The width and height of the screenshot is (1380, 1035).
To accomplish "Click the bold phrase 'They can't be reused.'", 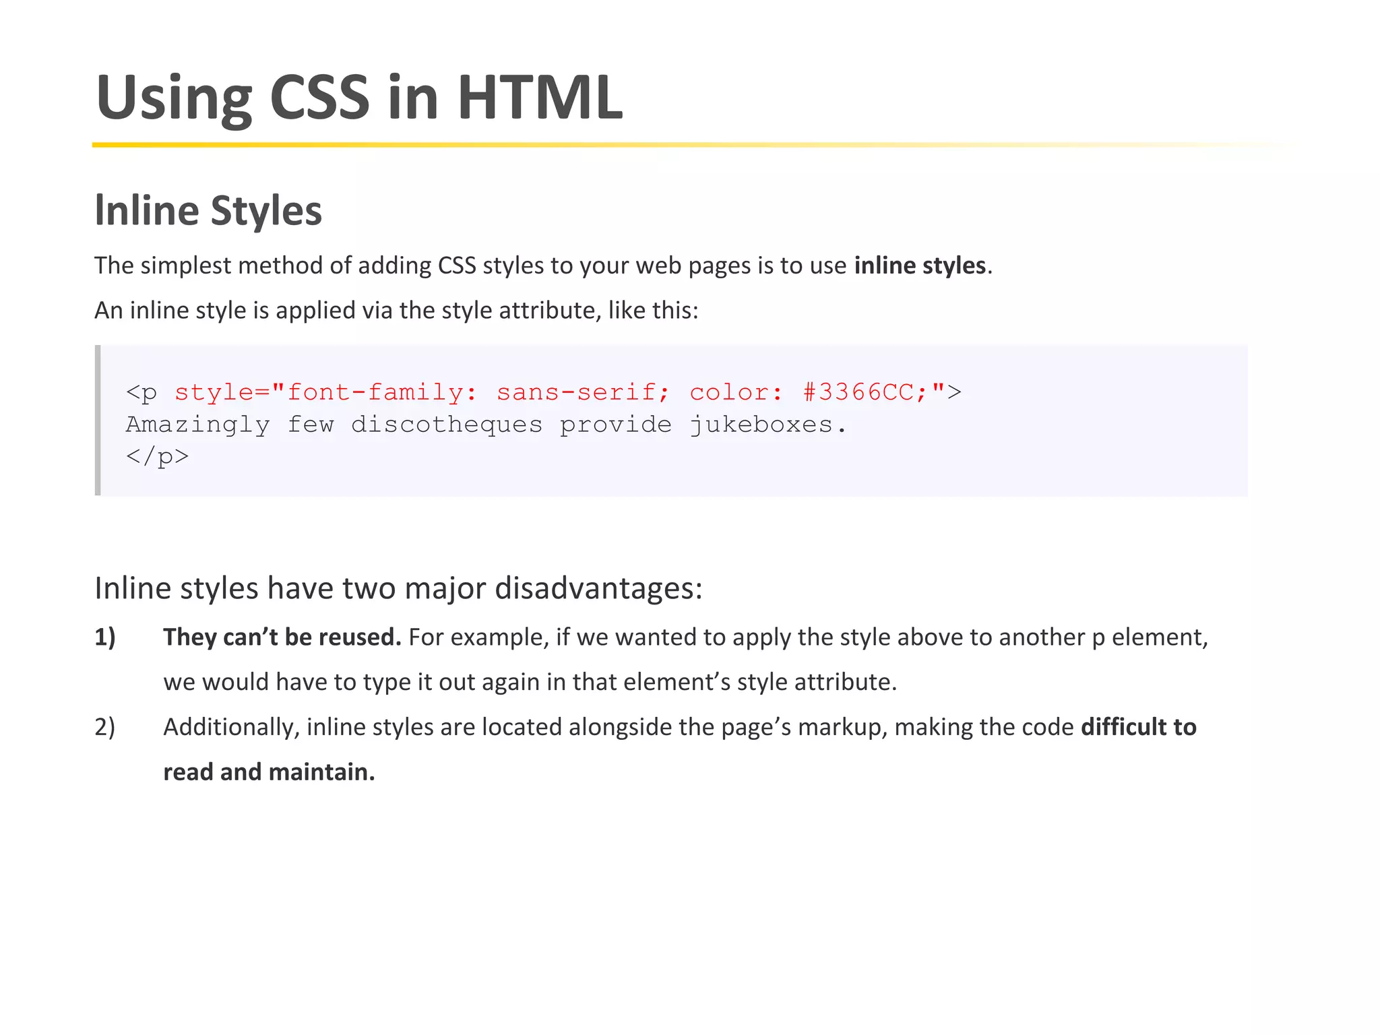I will coord(282,637).
